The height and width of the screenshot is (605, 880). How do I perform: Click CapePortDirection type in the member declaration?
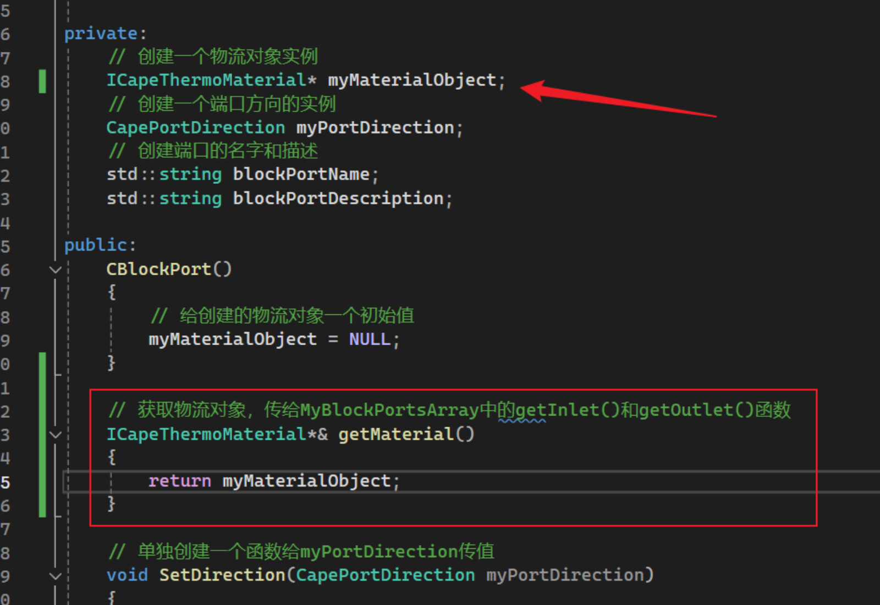click(196, 128)
